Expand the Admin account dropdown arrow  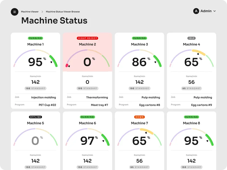point(215,11)
